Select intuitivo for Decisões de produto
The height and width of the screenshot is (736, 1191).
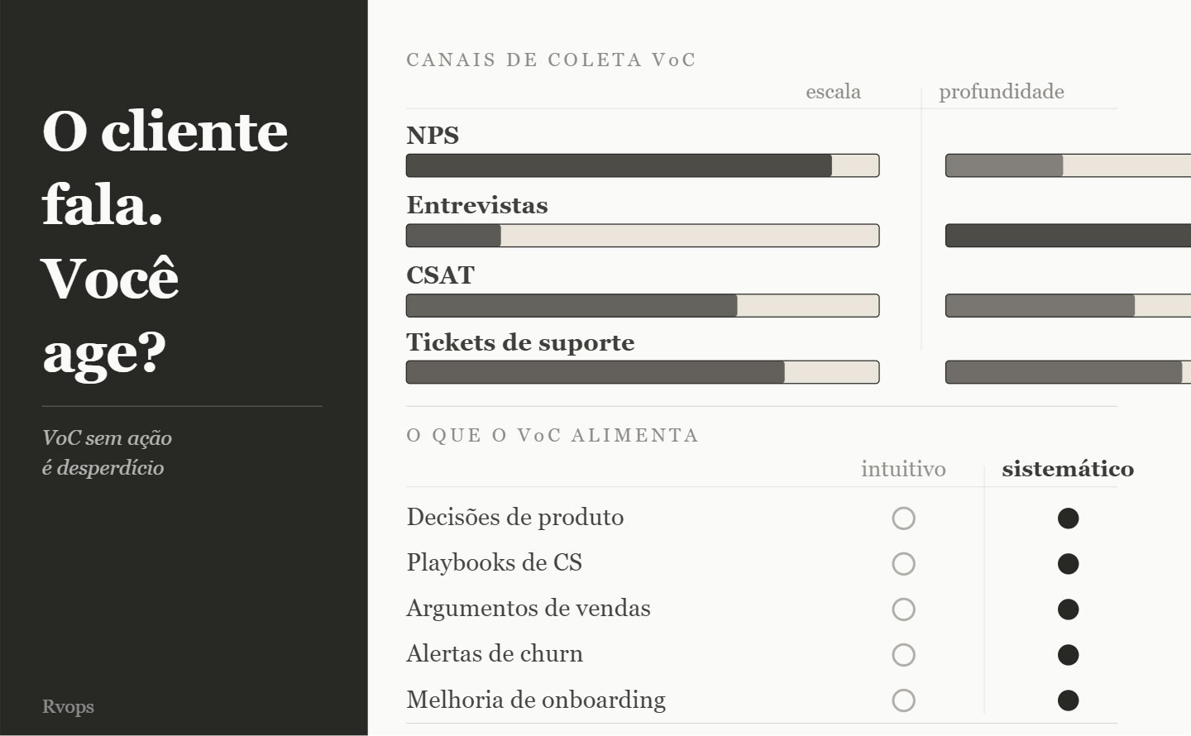point(903,519)
